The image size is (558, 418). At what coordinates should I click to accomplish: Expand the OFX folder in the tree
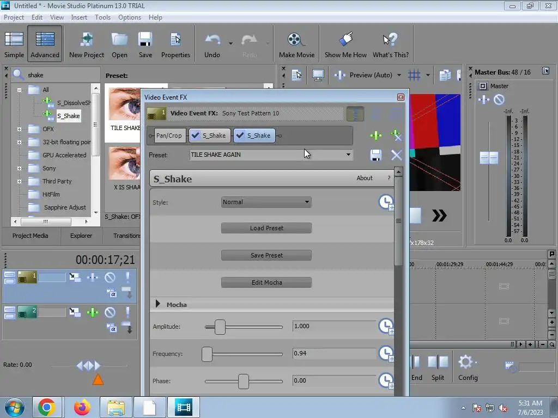pos(19,130)
